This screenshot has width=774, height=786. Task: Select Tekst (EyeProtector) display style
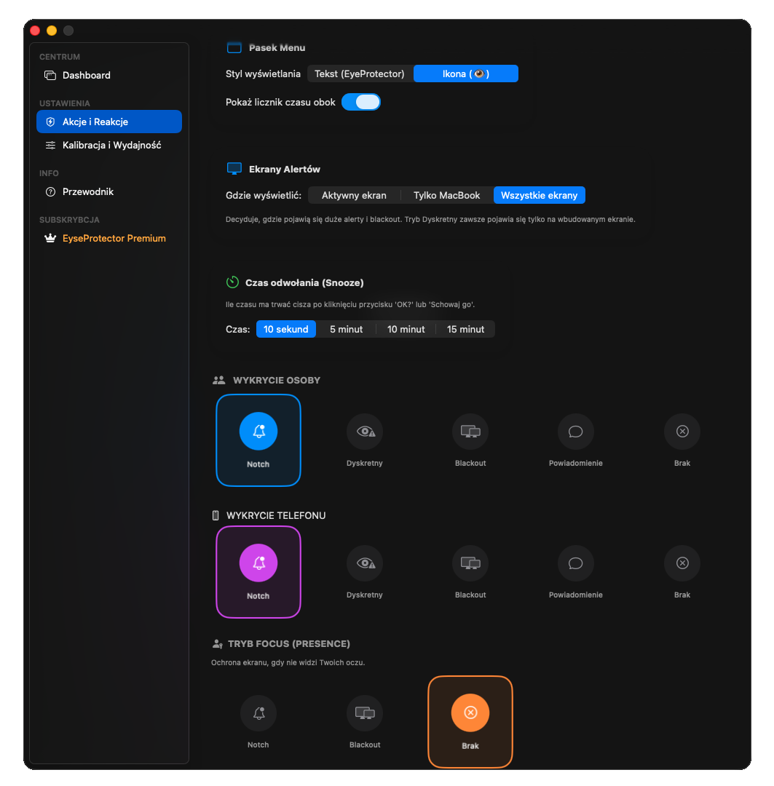360,74
